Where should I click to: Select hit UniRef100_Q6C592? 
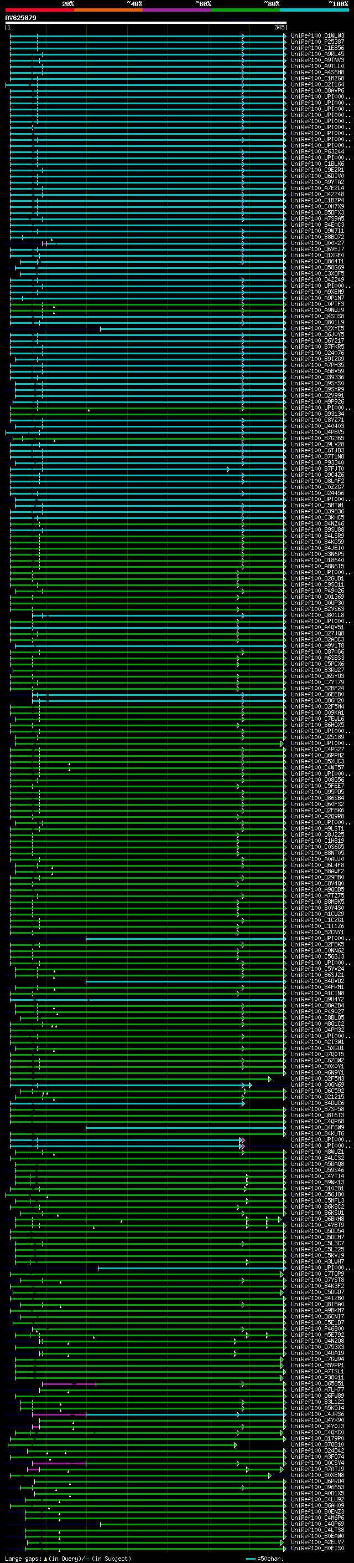[x=317, y=1091]
